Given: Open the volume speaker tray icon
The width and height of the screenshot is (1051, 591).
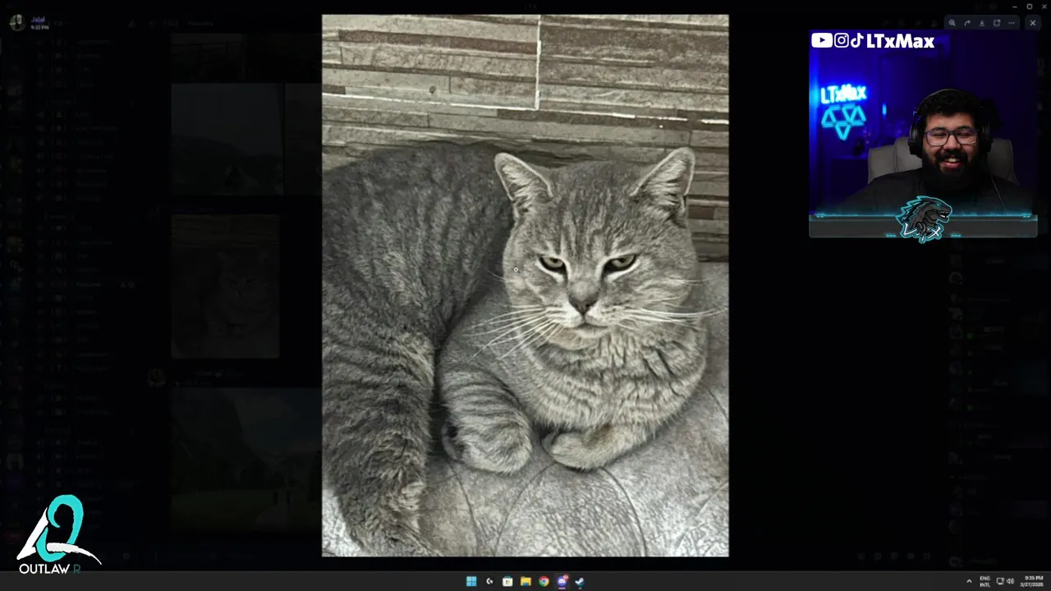Looking at the screenshot, I should point(1010,581).
